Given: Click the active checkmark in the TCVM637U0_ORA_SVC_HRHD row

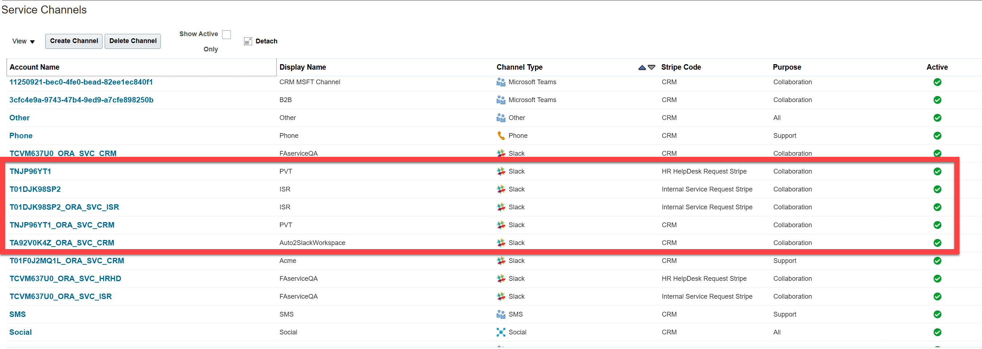Looking at the screenshot, I should [938, 279].
